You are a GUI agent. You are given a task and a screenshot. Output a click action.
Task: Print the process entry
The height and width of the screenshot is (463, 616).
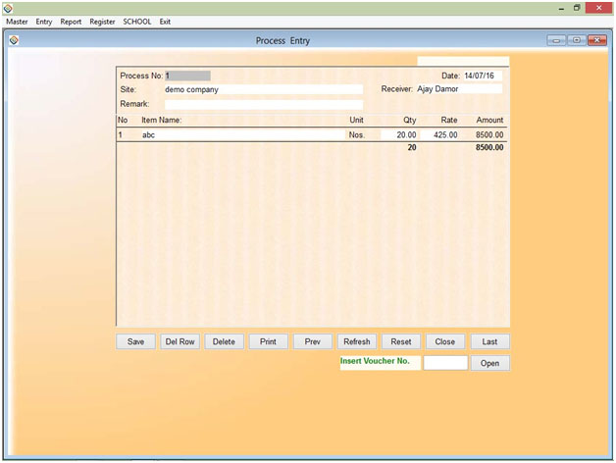coord(268,342)
